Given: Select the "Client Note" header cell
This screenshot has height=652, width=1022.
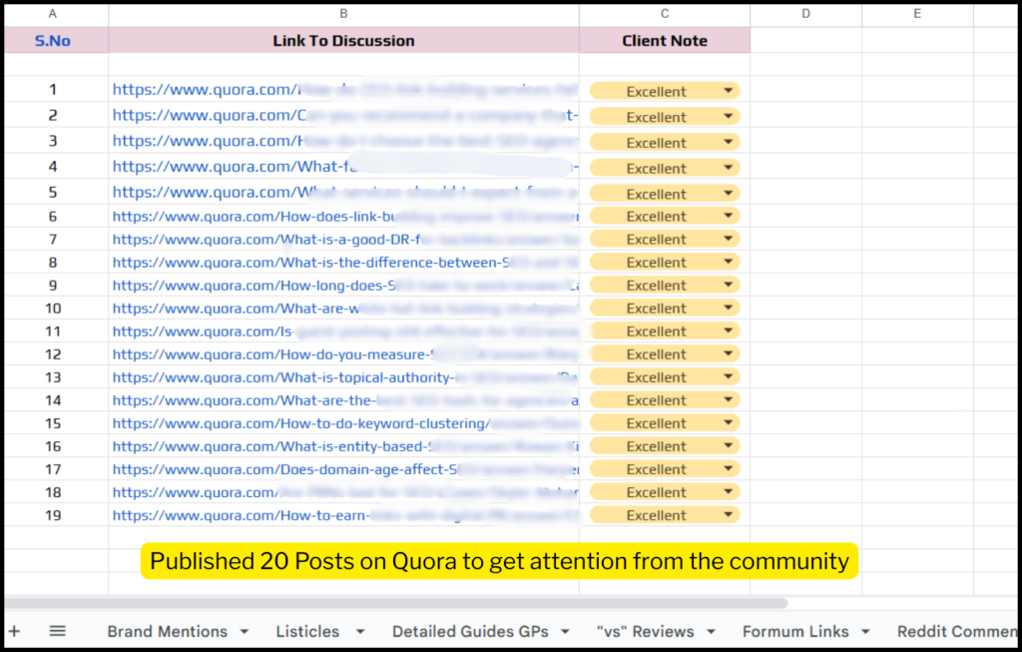Looking at the screenshot, I should click(x=665, y=40).
